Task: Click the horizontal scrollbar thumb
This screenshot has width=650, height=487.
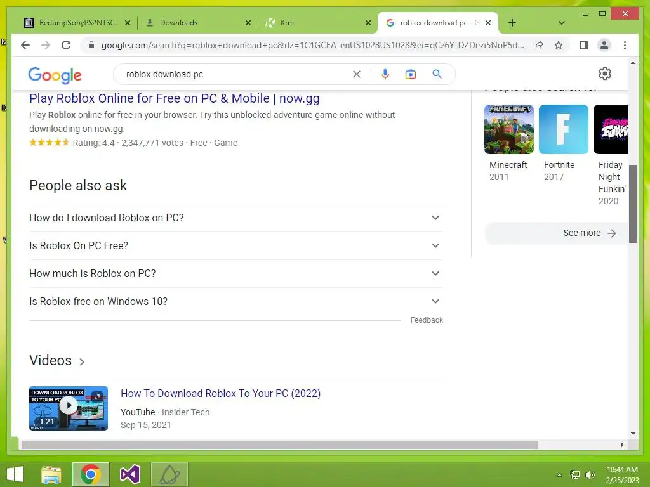Action: tap(280, 445)
